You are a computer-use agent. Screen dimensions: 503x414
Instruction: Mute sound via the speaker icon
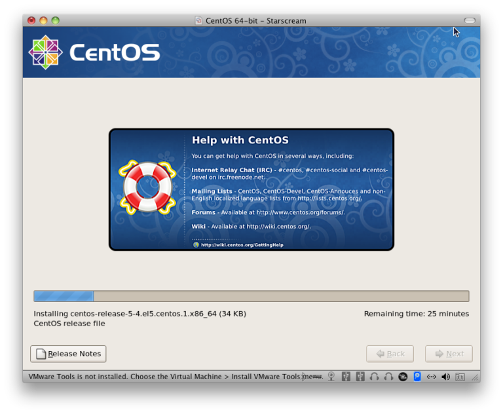pyautogui.click(x=446, y=377)
